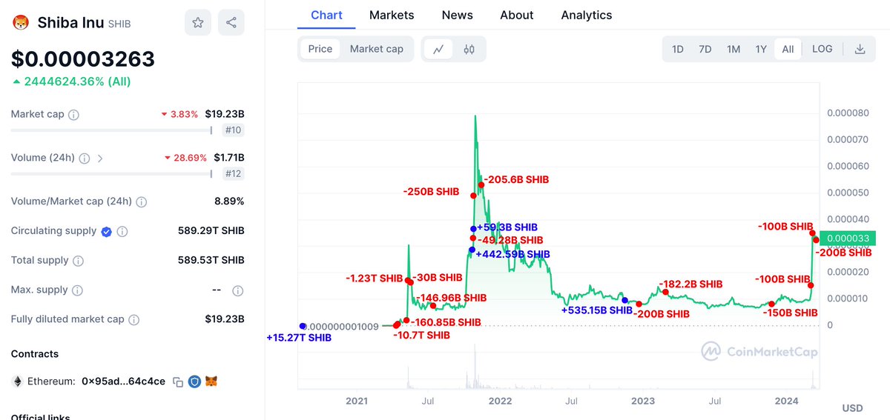
Task: Click the USD currency label on chart
Action: pyautogui.click(x=852, y=408)
